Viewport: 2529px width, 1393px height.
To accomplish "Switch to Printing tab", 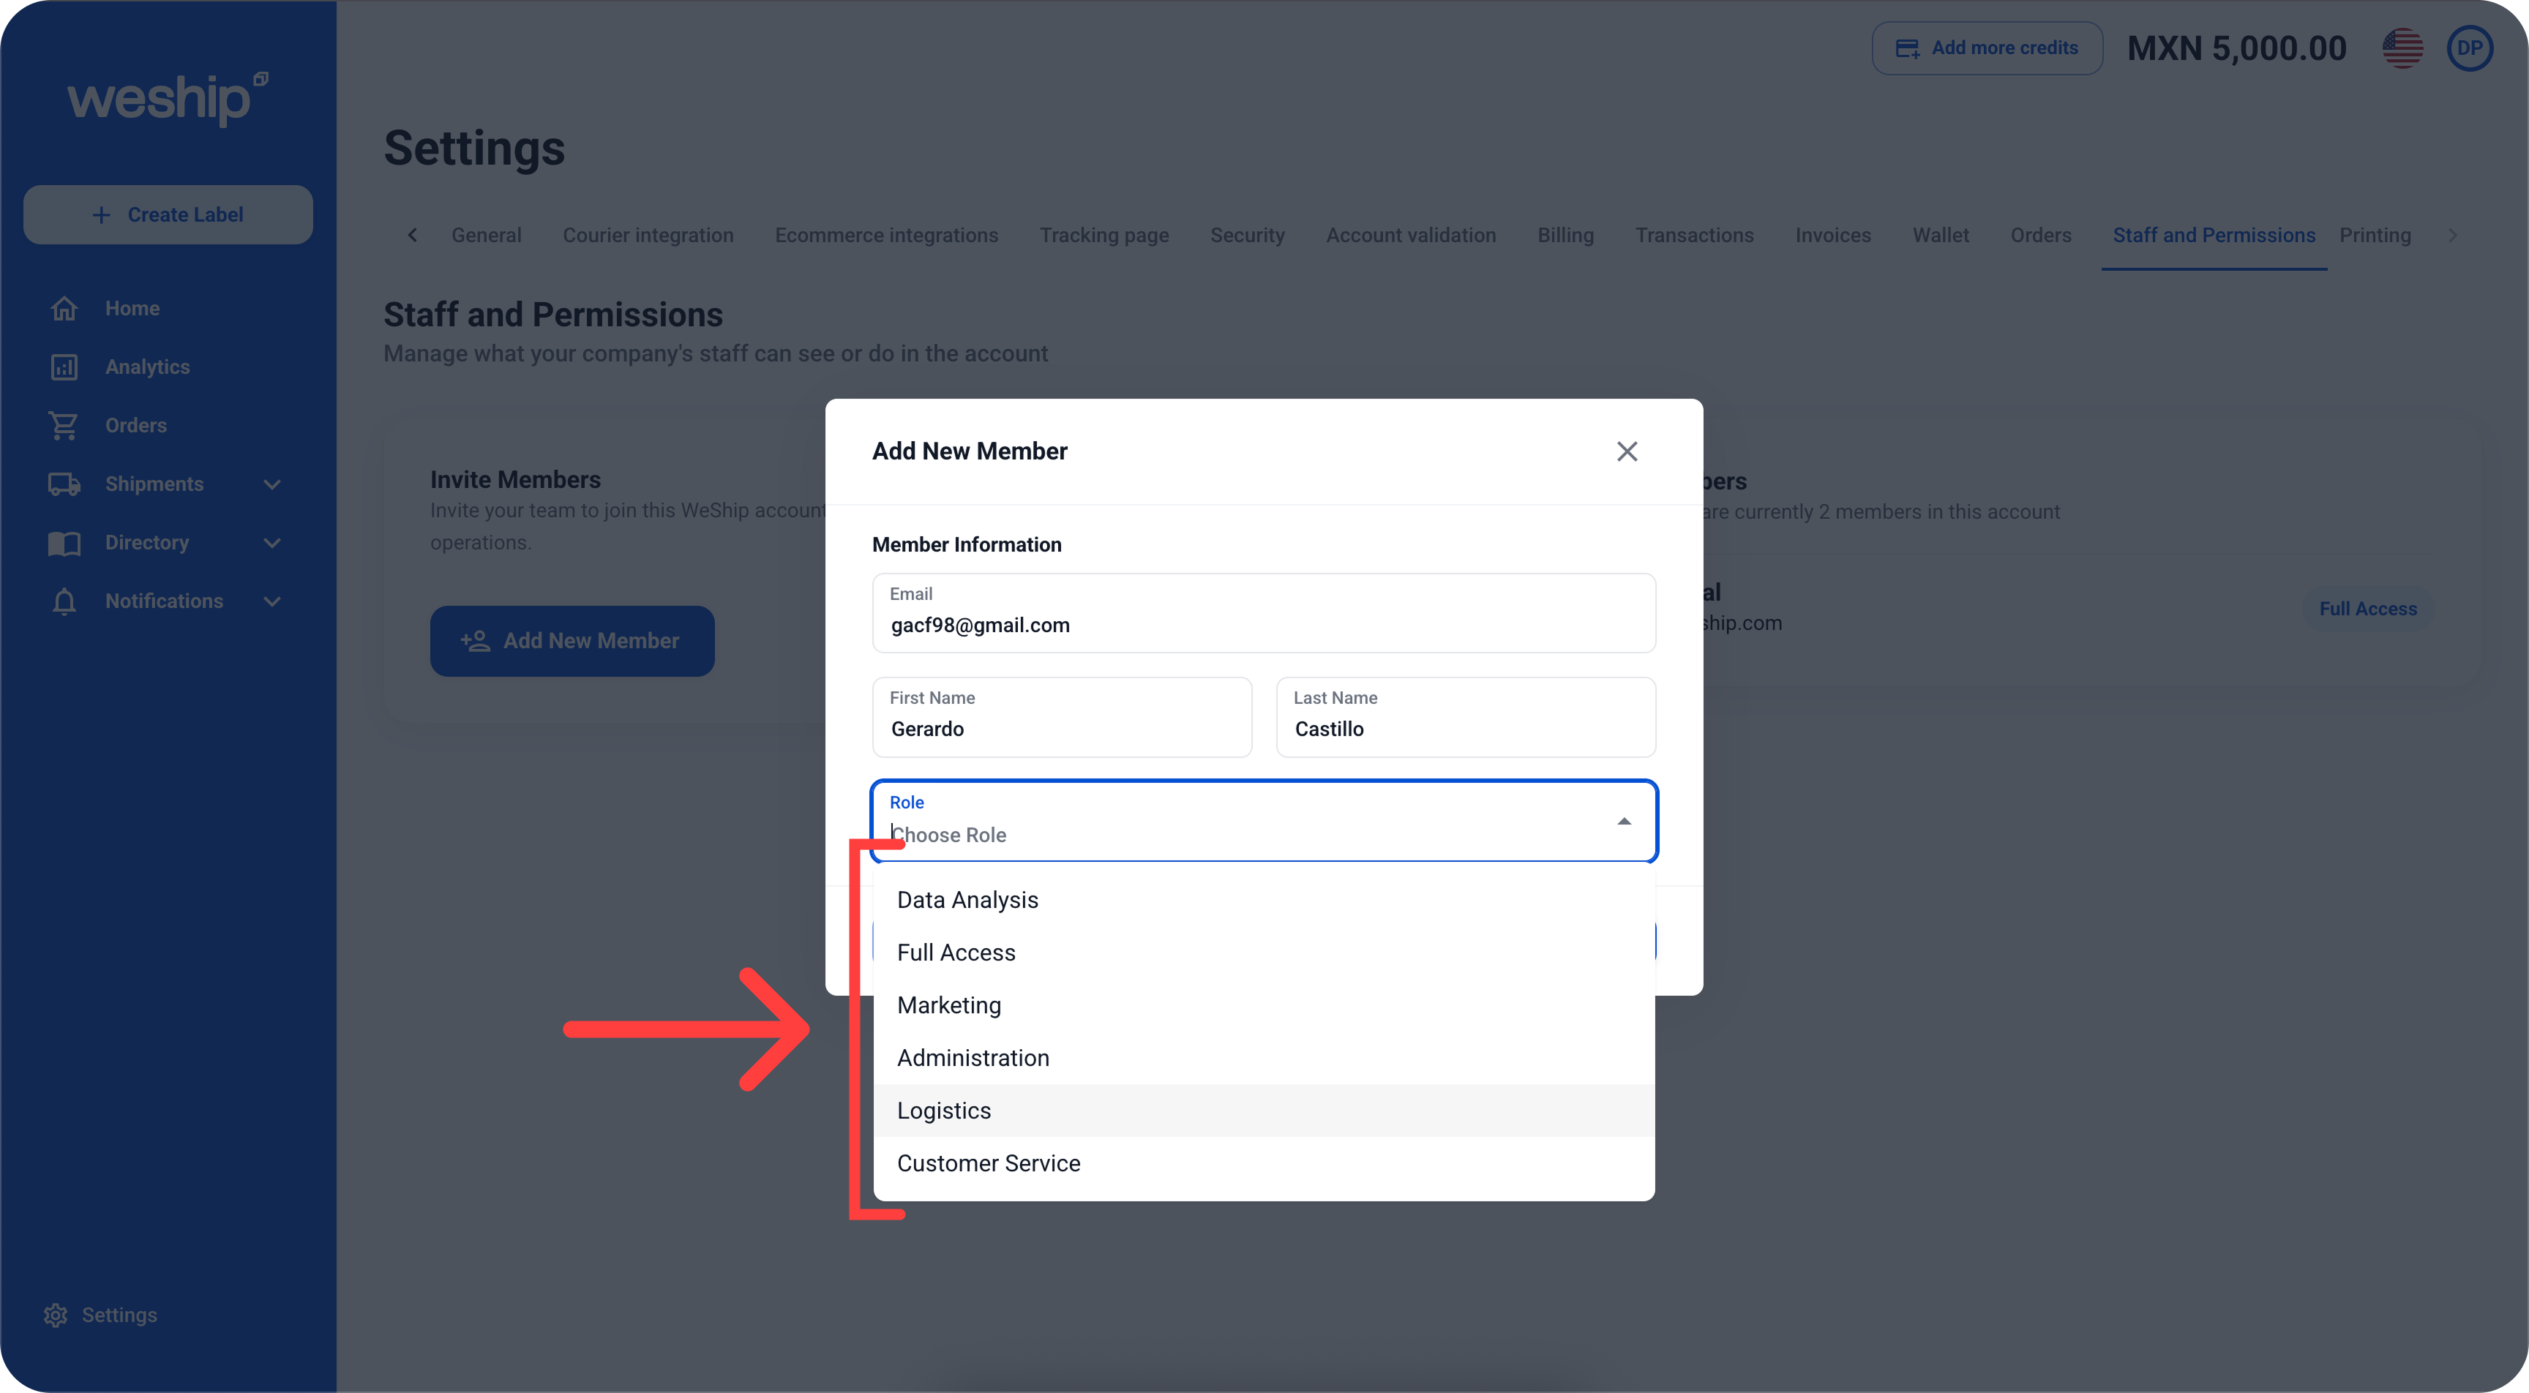I will [2375, 236].
